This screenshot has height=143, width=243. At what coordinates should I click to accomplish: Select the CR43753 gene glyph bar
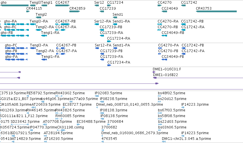point(216,11)
